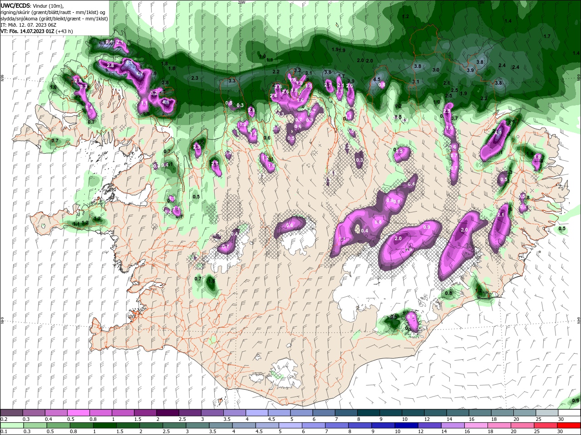Select lower legend green swatch labeled 0.5
Viewport: 581px width, 435px height.
tap(58, 425)
